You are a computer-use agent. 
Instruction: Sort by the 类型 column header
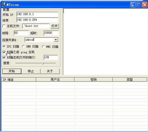point(130,80)
